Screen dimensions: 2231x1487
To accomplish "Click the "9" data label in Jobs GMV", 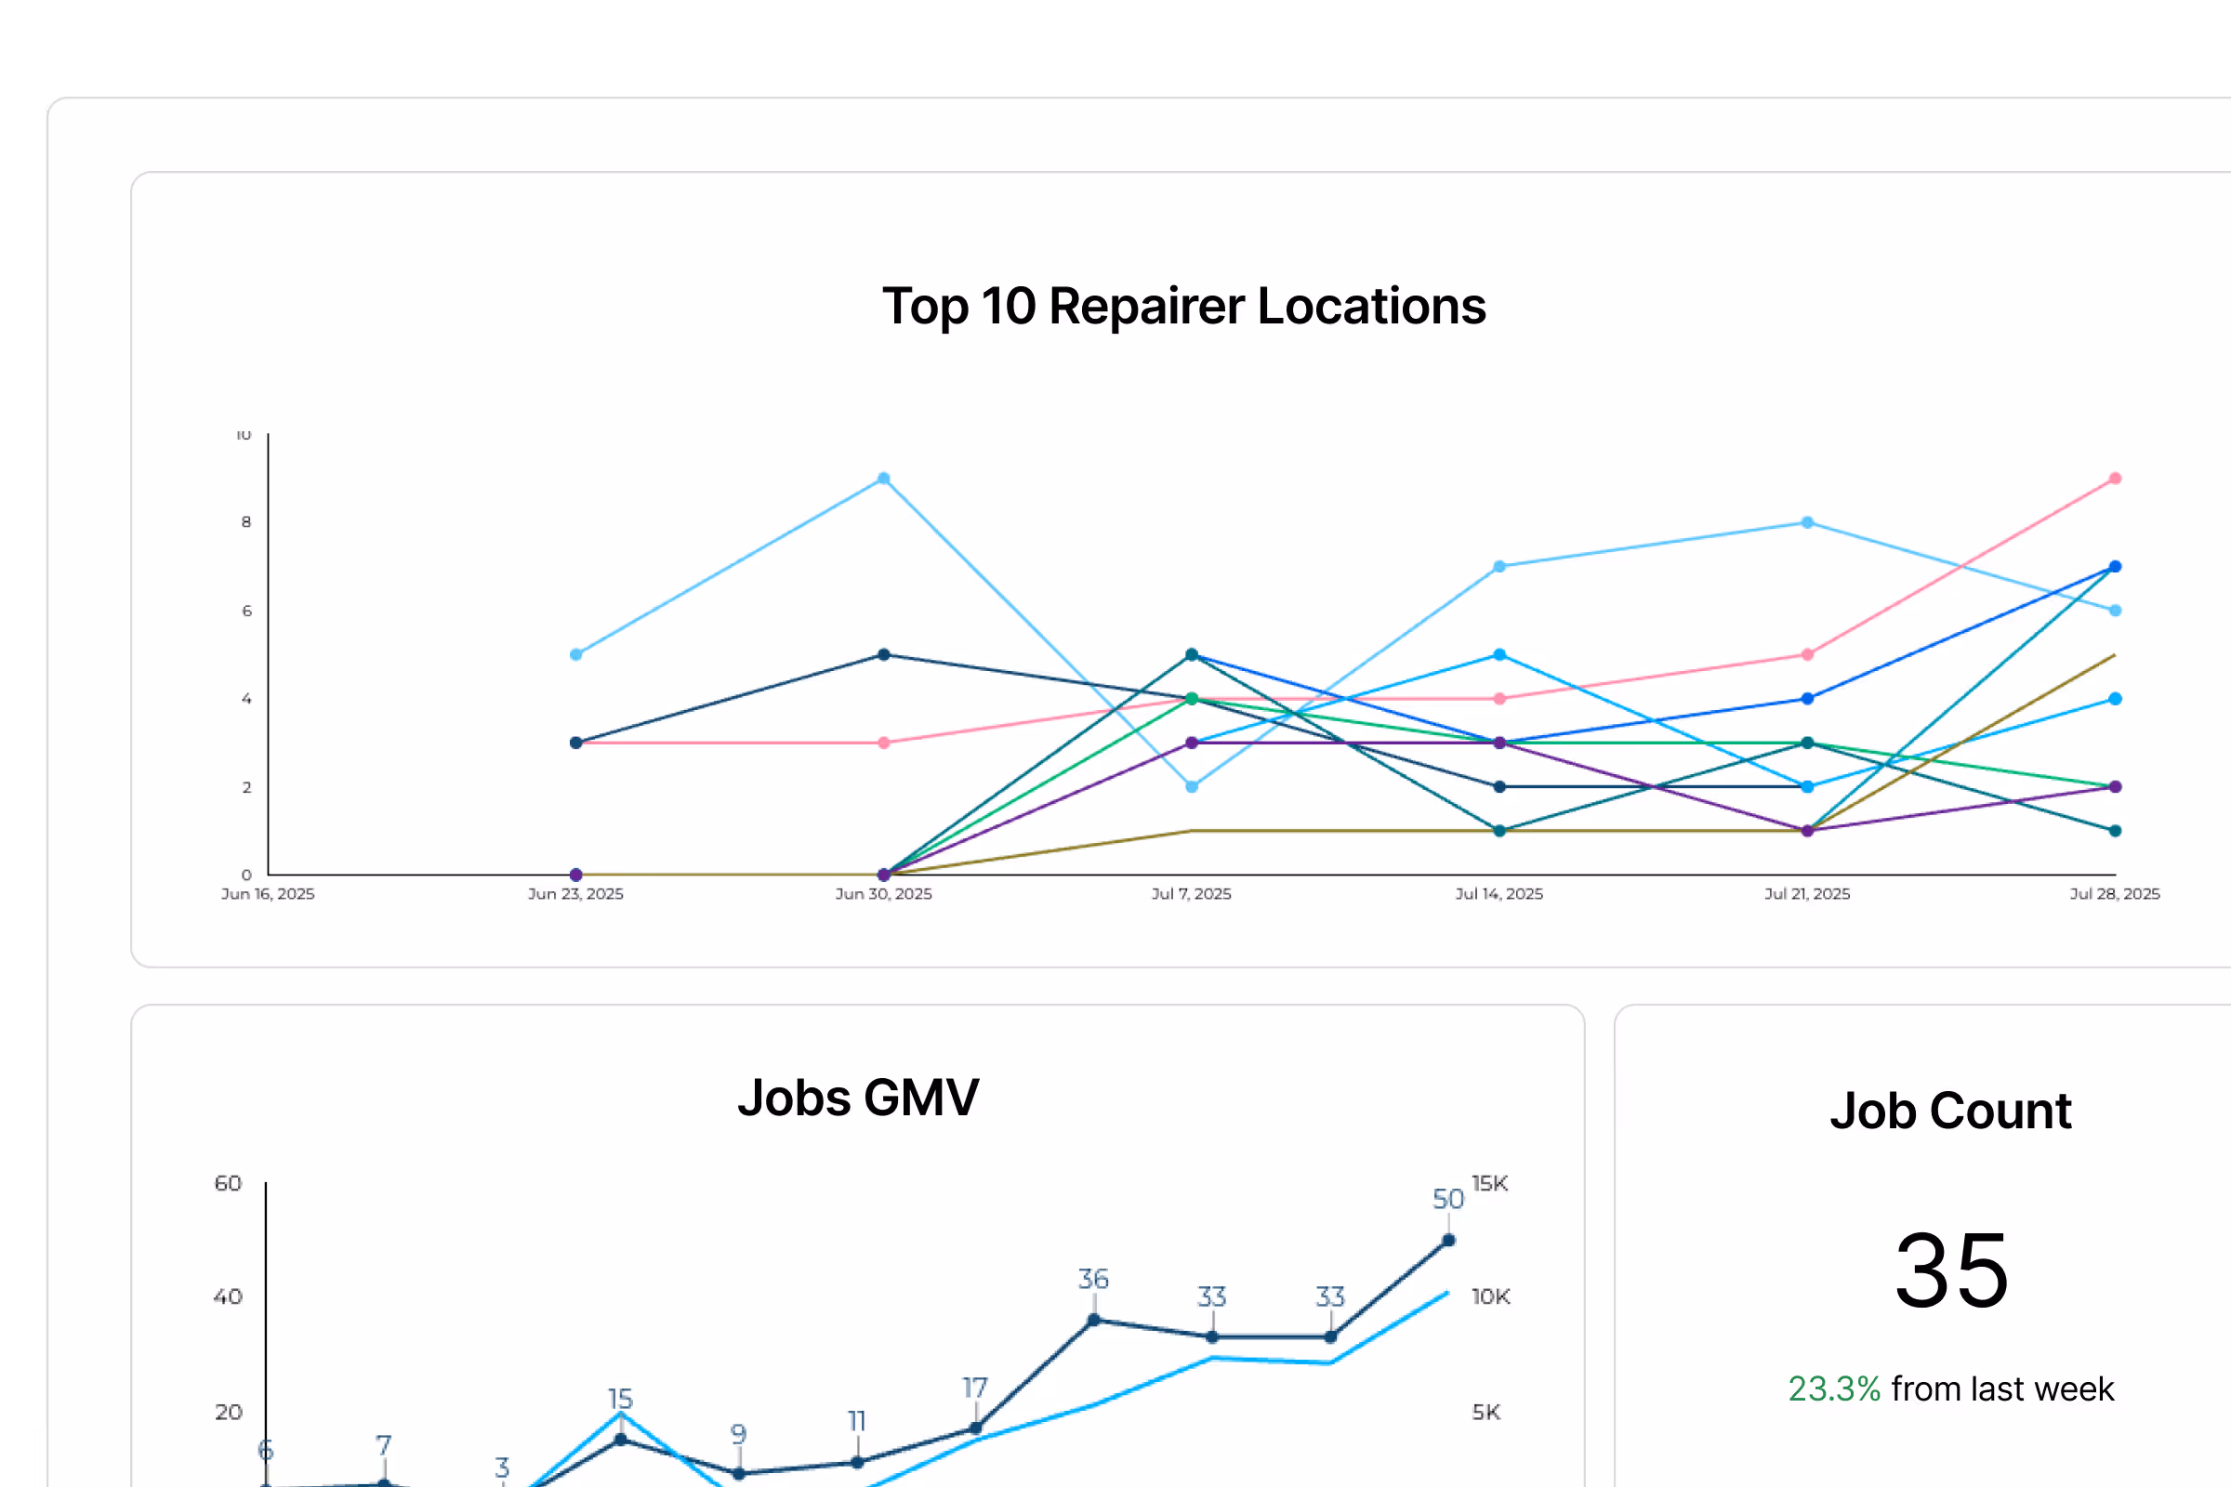I will tap(739, 1435).
